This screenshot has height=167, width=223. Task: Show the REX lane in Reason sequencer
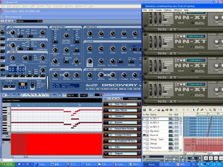point(155,110)
